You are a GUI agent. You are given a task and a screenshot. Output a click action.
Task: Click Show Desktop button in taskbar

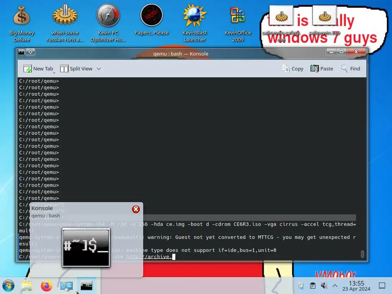click(x=382, y=286)
